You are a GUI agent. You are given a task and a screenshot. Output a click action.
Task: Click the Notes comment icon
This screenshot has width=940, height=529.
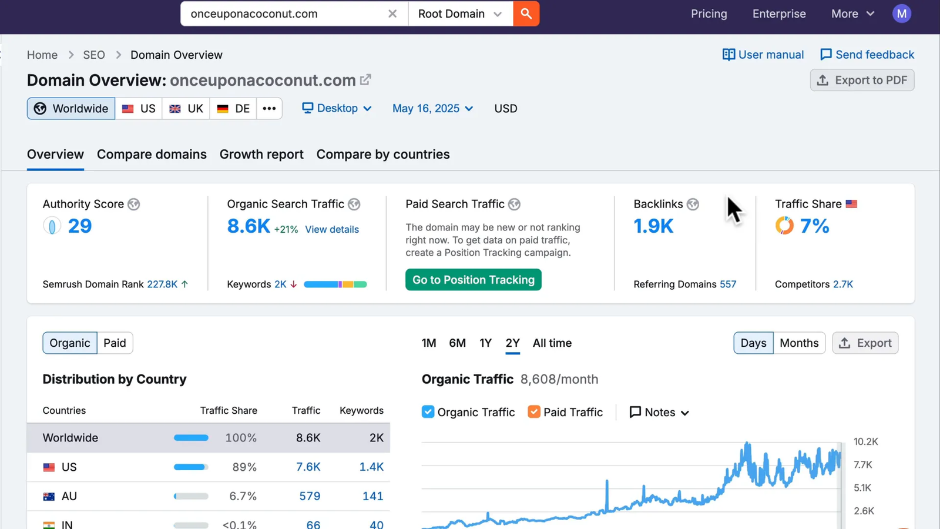[x=635, y=412]
